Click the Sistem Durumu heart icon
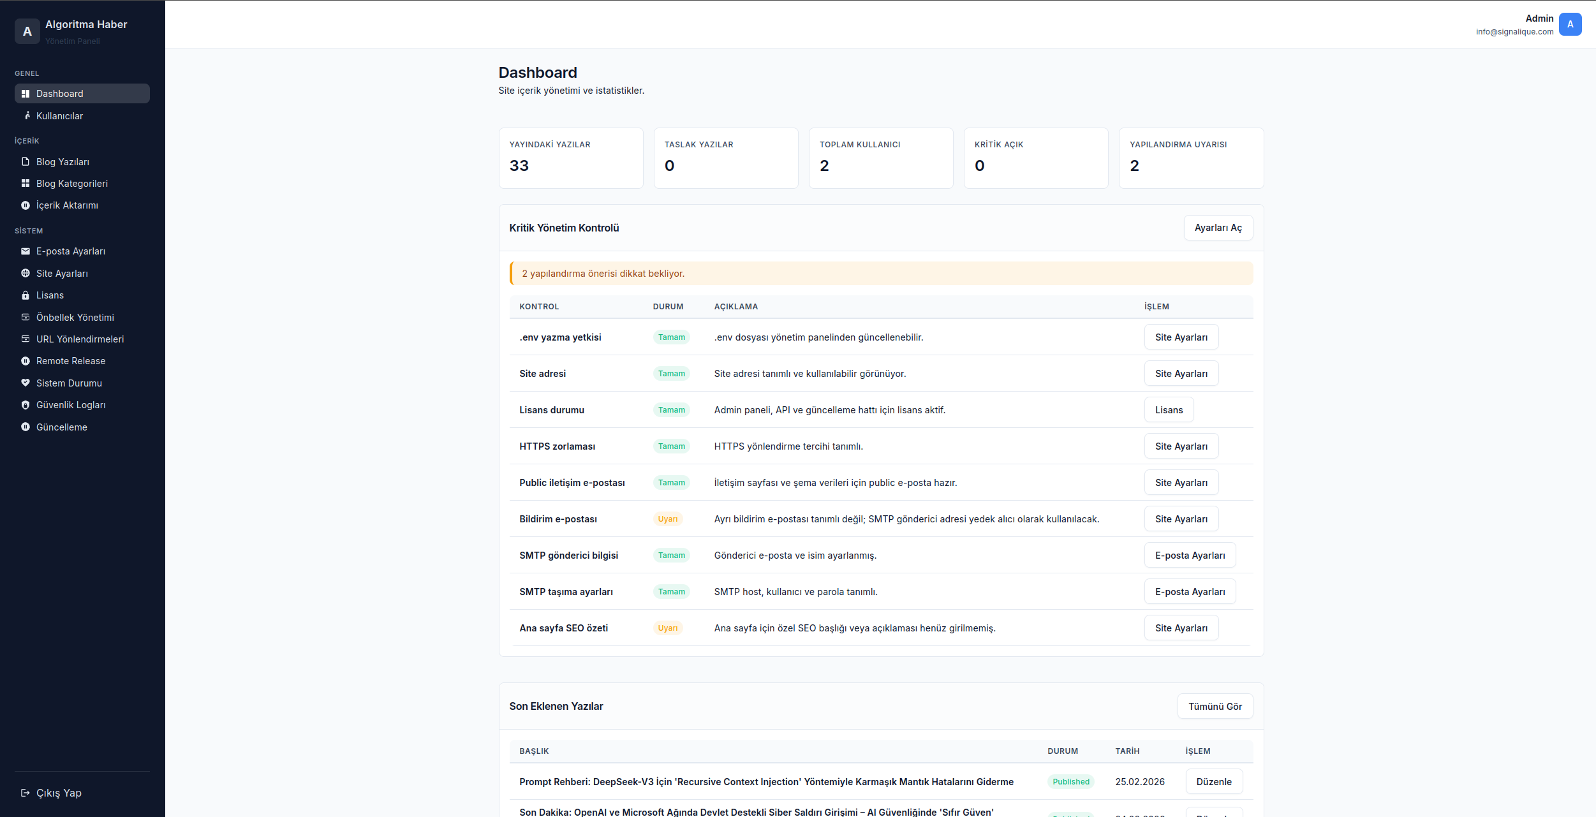This screenshot has width=1596, height=817. 26,383
